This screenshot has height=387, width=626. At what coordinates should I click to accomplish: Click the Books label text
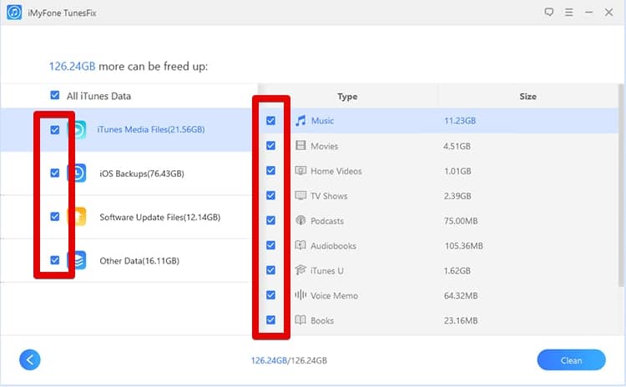322,320
